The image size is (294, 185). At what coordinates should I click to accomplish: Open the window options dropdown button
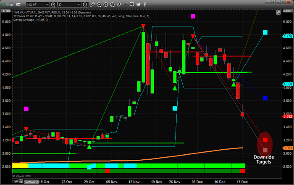273,2
